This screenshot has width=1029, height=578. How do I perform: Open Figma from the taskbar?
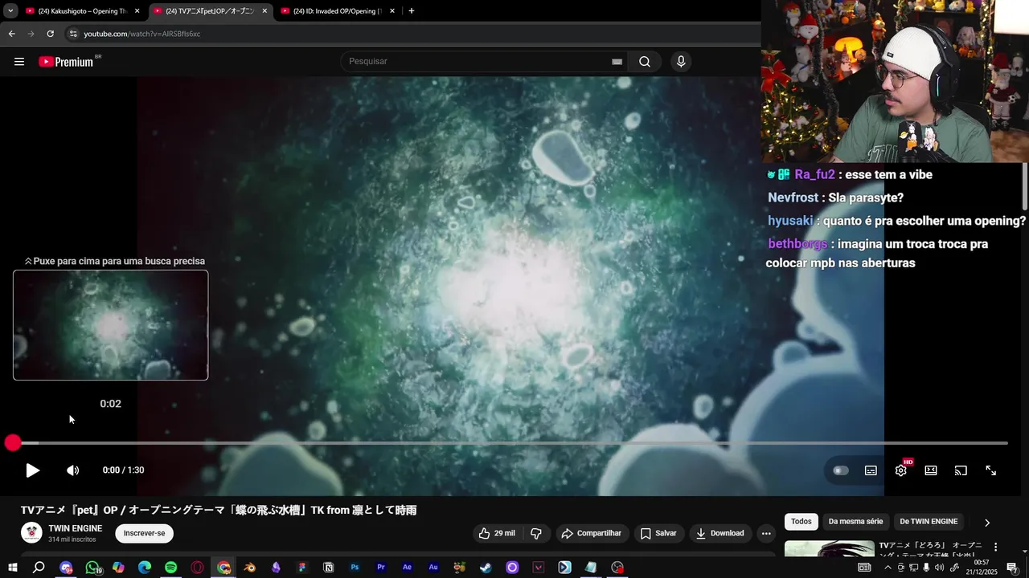[x=302, y=568]
